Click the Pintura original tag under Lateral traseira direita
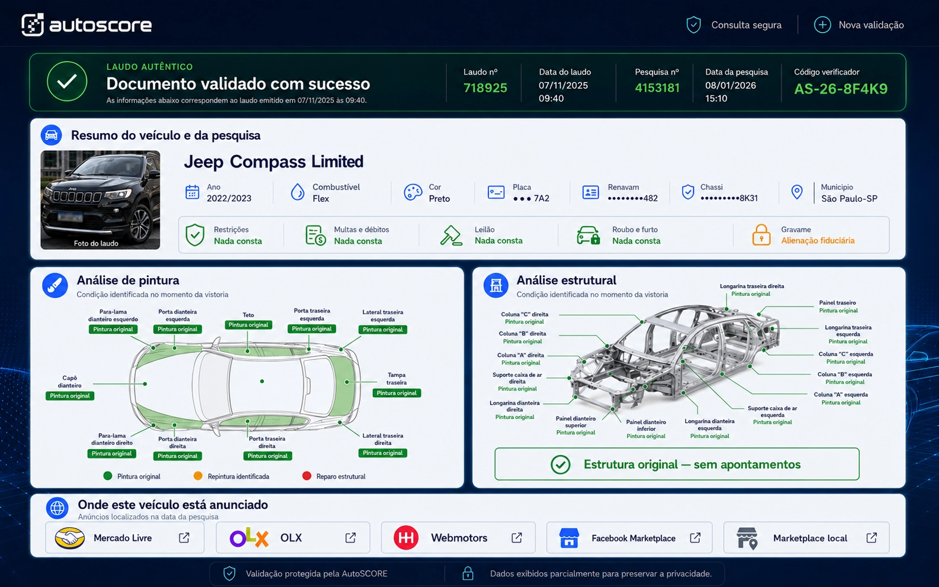 tap(382, 453)
